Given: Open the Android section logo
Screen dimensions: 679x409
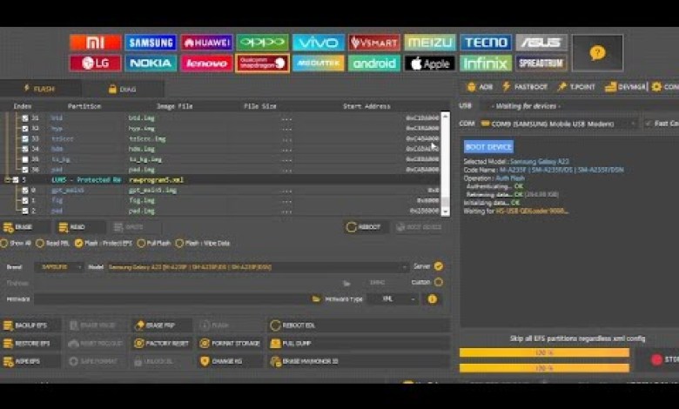Looking at the screenshot, I should pyautogui.click(x=374, y=64).
